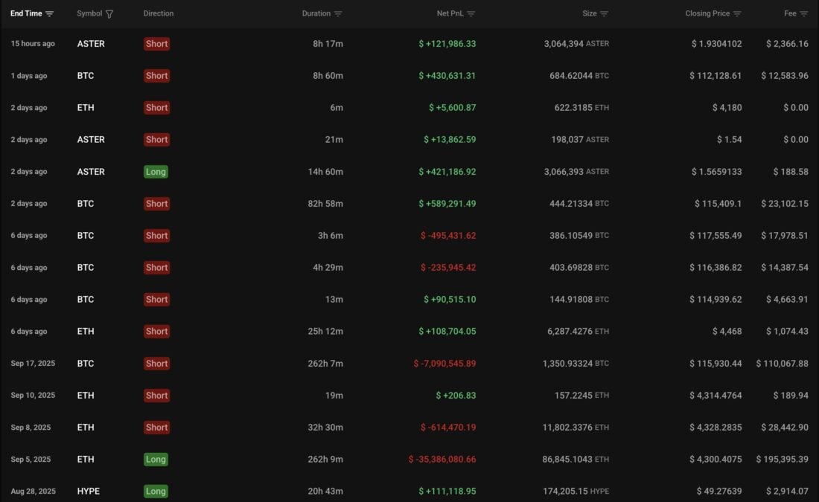This screenshot has width=819, height=502.
Task: Click closing price $ 116,386.82
Action: [716, 267]
